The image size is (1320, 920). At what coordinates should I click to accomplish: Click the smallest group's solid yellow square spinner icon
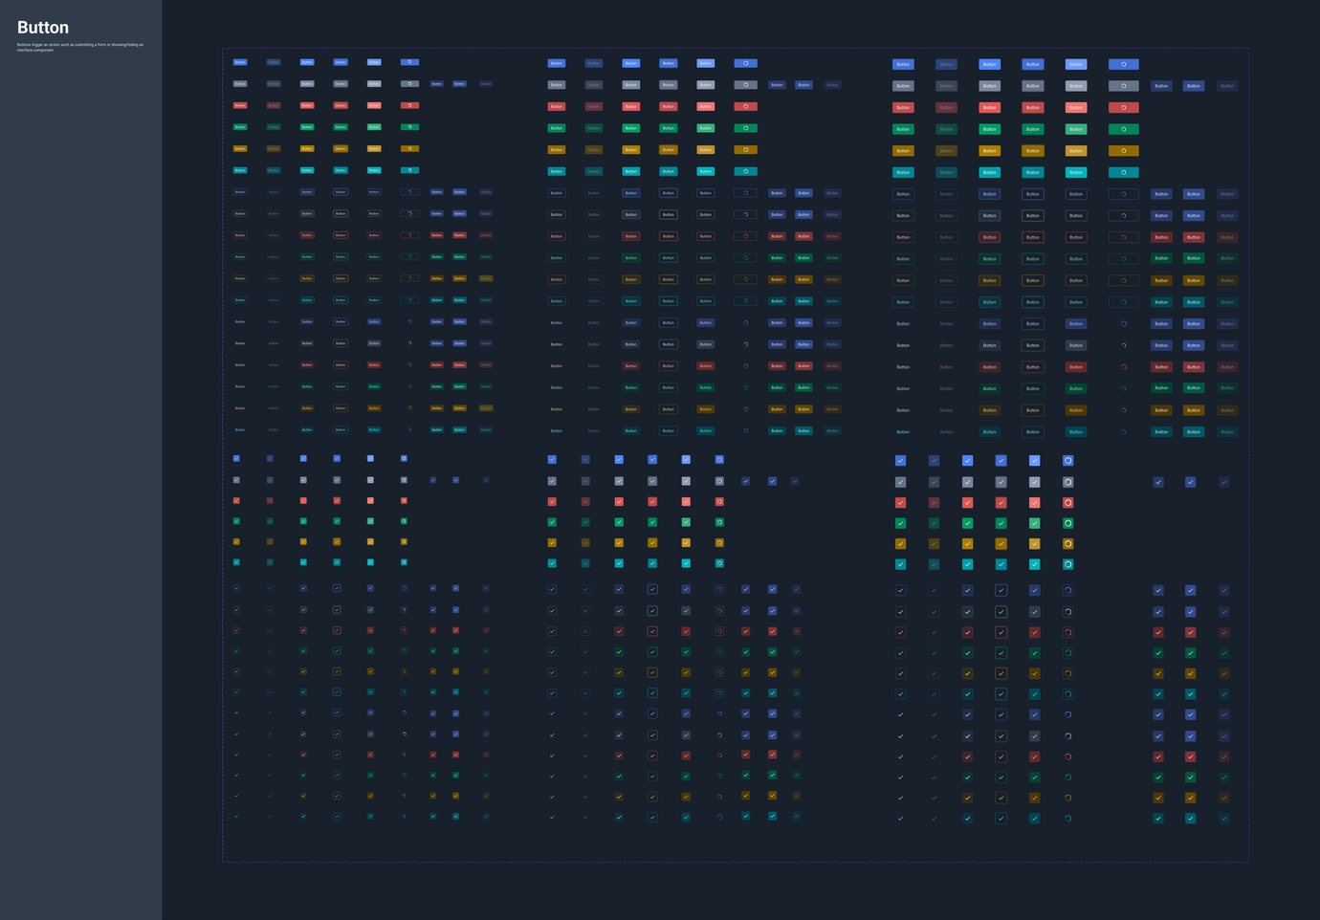(x=404, y=541)
